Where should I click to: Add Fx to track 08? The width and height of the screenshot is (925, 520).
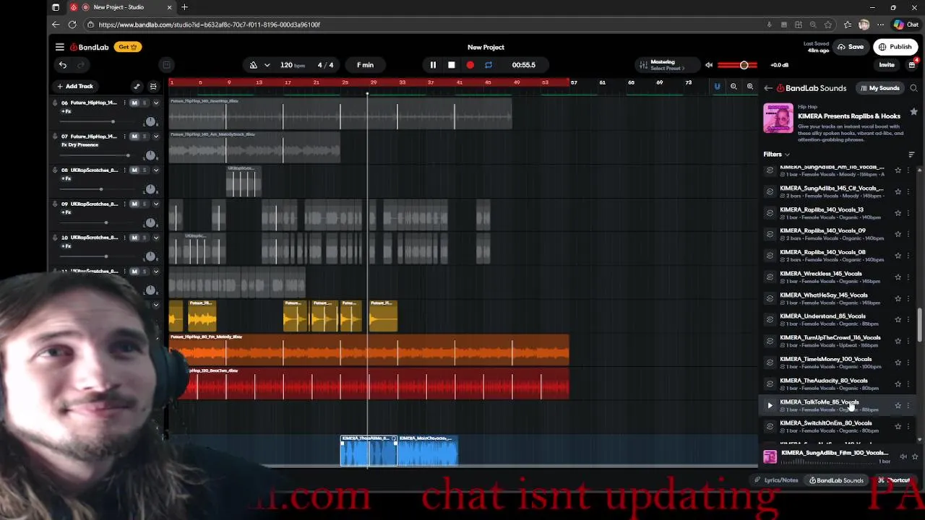click(66, 178)
